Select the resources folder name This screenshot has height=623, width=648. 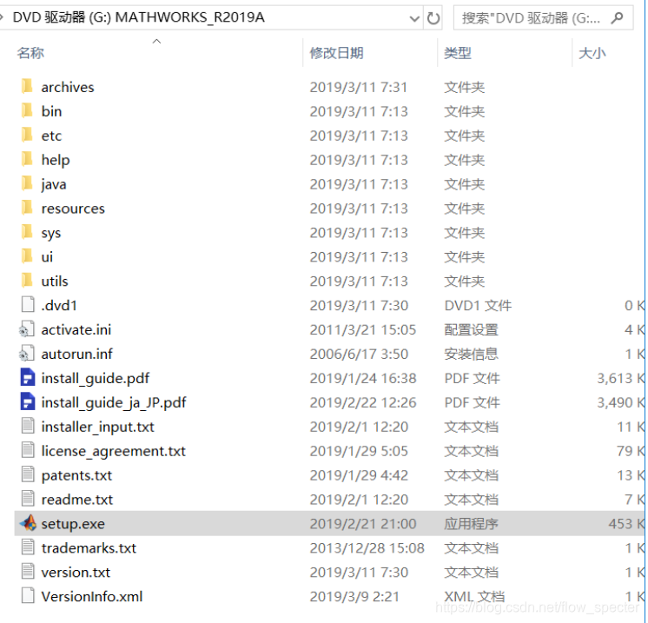(73, 209)
